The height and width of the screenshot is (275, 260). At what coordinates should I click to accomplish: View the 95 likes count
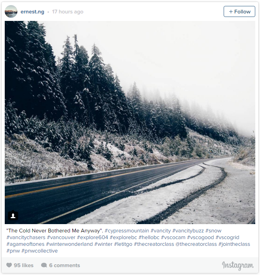click(24, 265)
